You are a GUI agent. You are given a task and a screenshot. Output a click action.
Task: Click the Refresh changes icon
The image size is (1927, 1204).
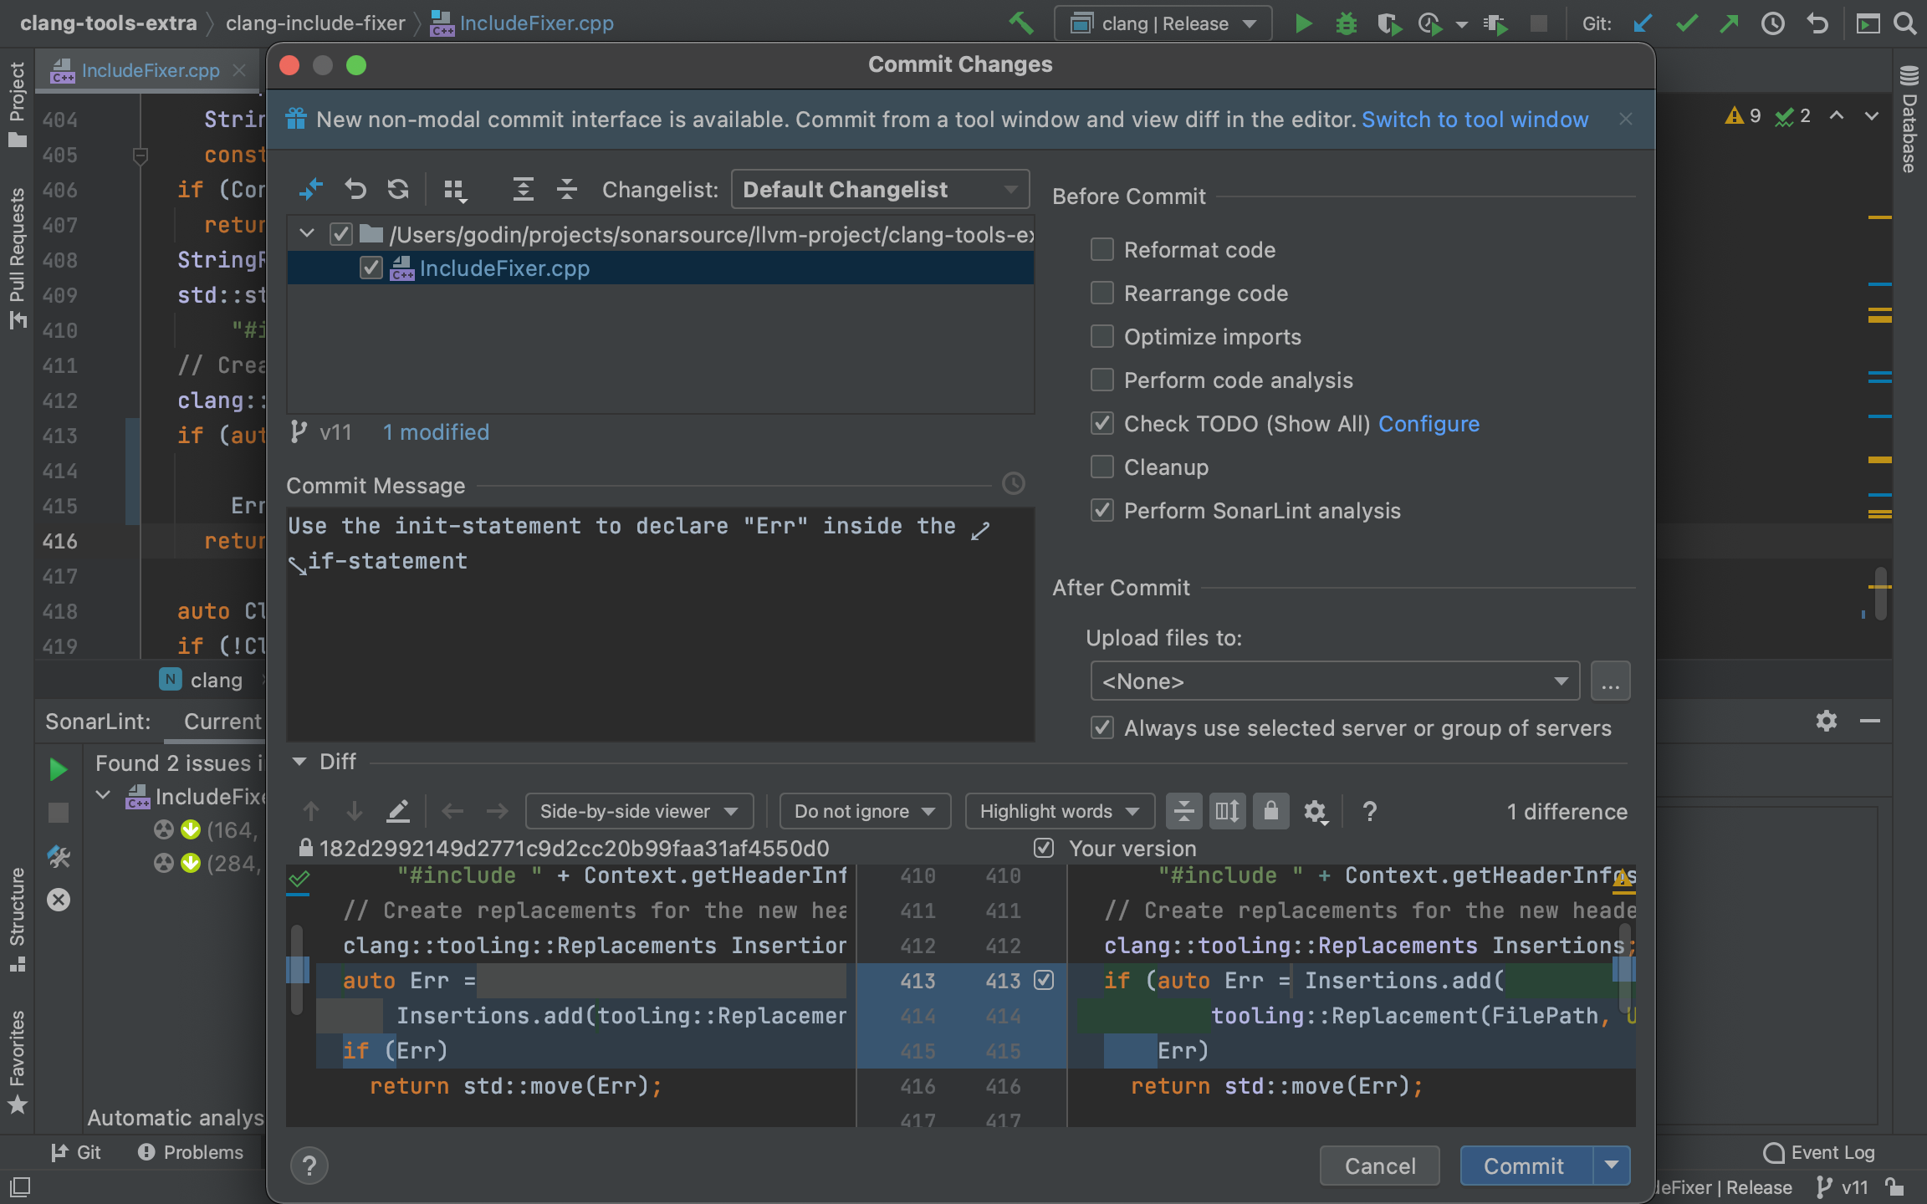point(398,190)
